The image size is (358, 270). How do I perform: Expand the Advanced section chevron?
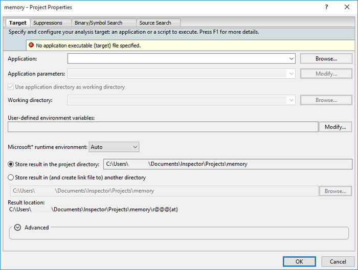17,228
